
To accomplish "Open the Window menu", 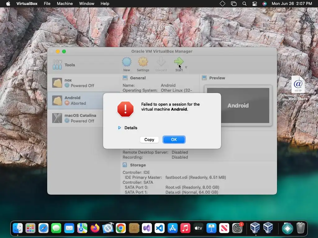I will tap(87, 4).
